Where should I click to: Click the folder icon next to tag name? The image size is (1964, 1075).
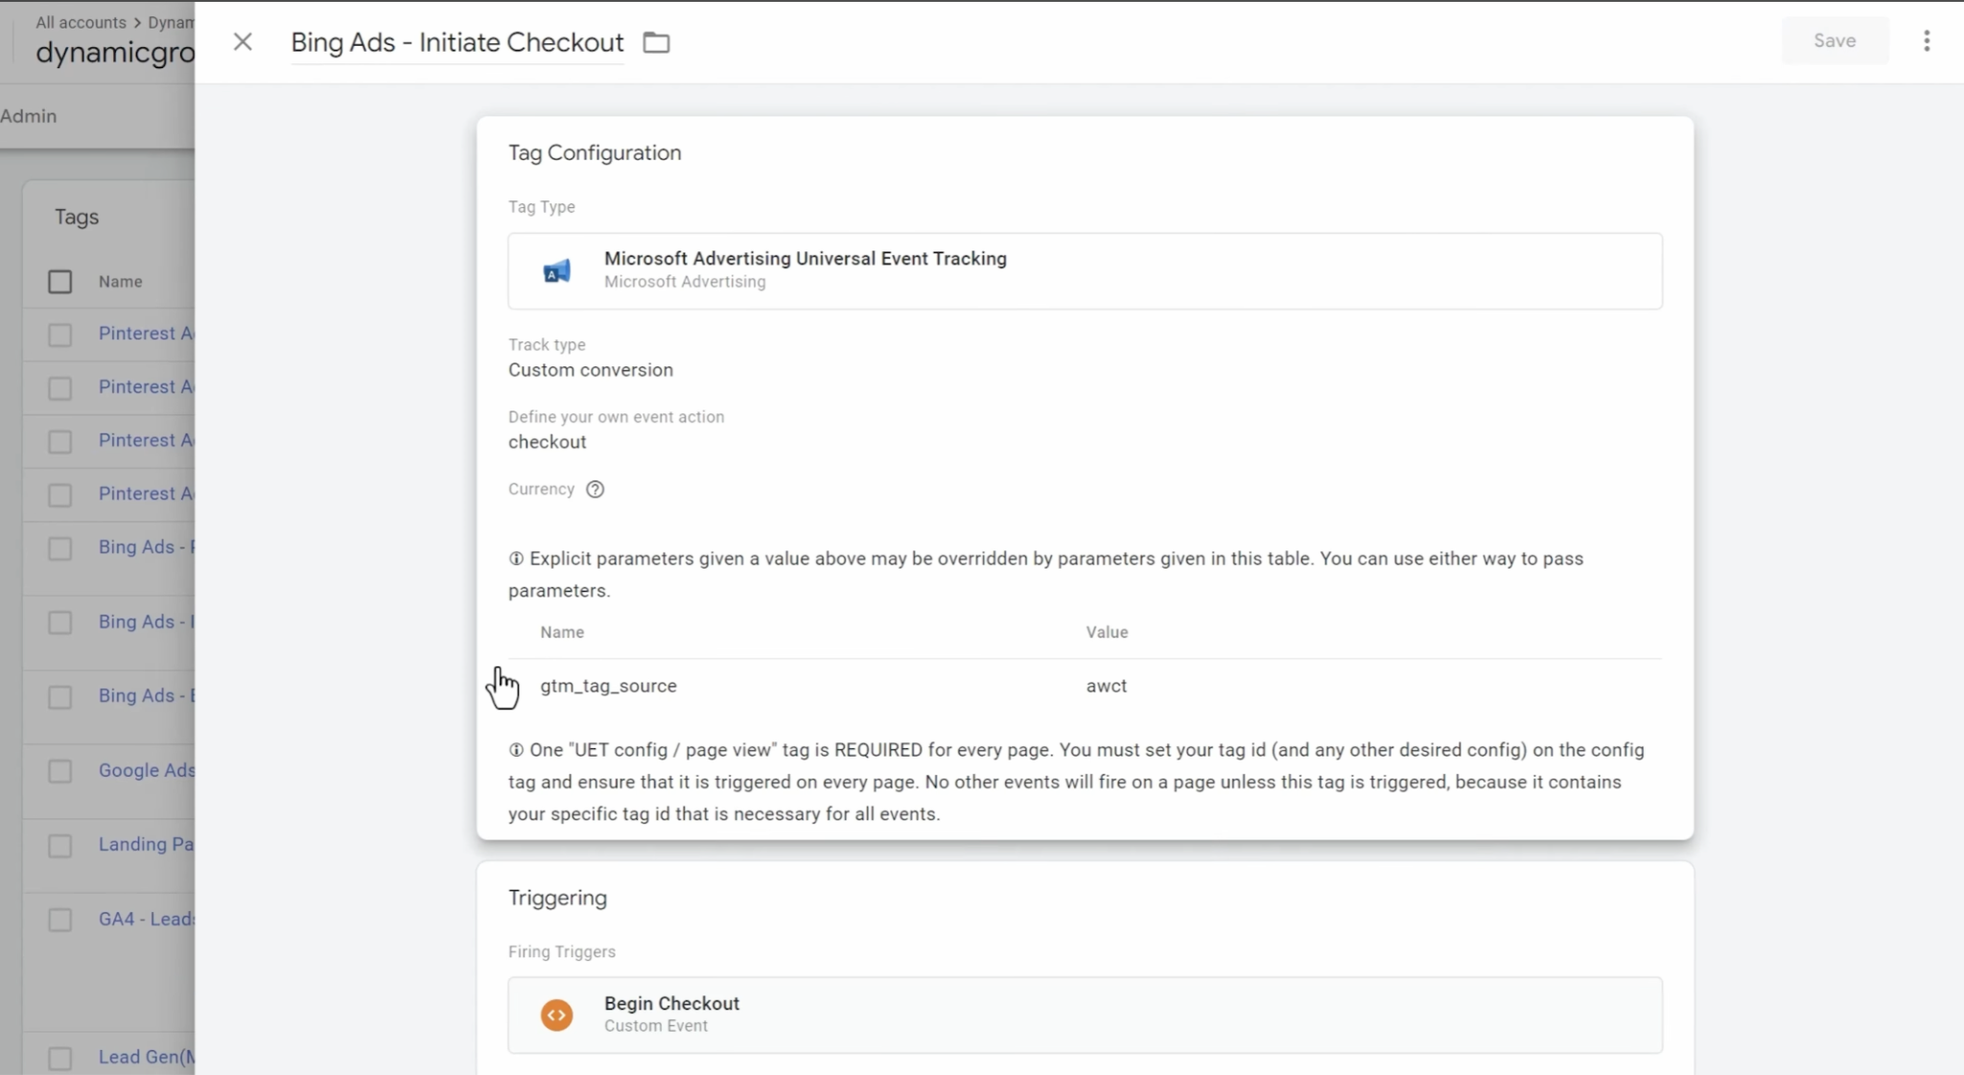pos(656,42)
